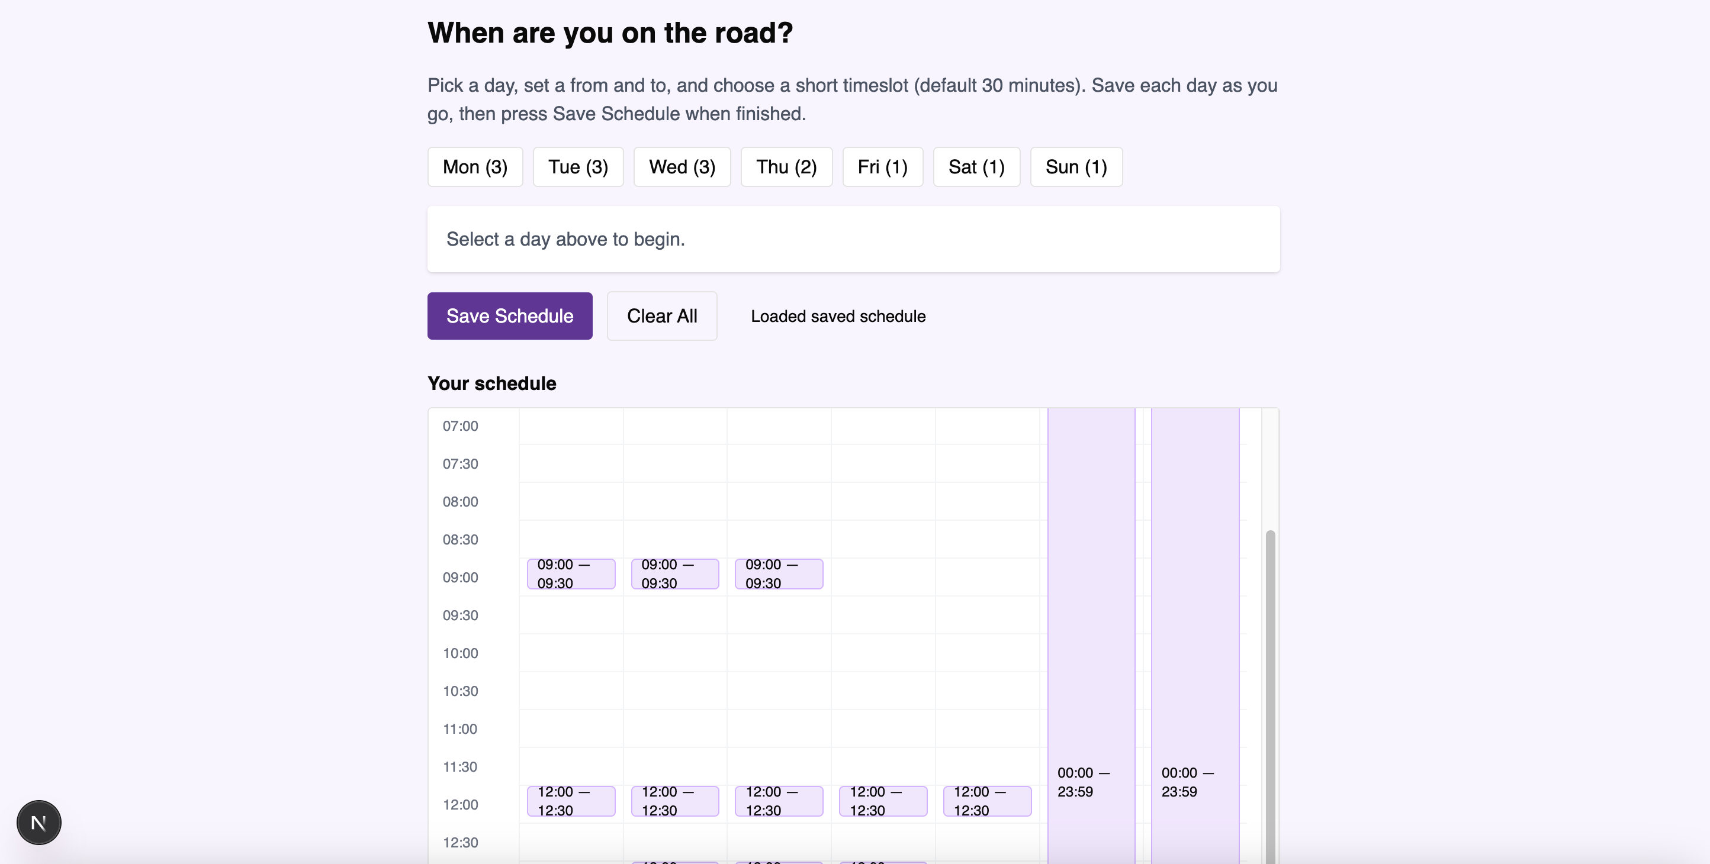Click Monday's 12:00 — 12:30 slot
The width and height of the screenshot is (1710, 864).
pos(571,801)
